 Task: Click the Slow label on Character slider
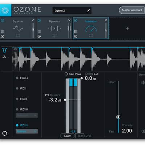coord(111,82)
